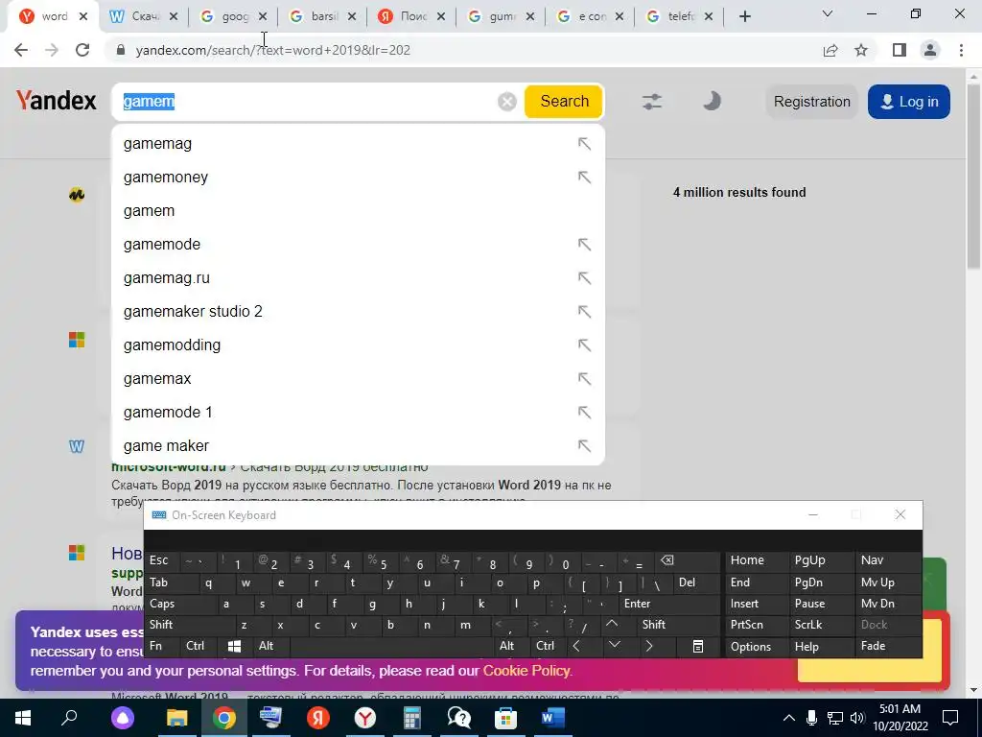
Task: Insert 'gamemode' suggestion with its arrow icon
Action: pos(584,245)
